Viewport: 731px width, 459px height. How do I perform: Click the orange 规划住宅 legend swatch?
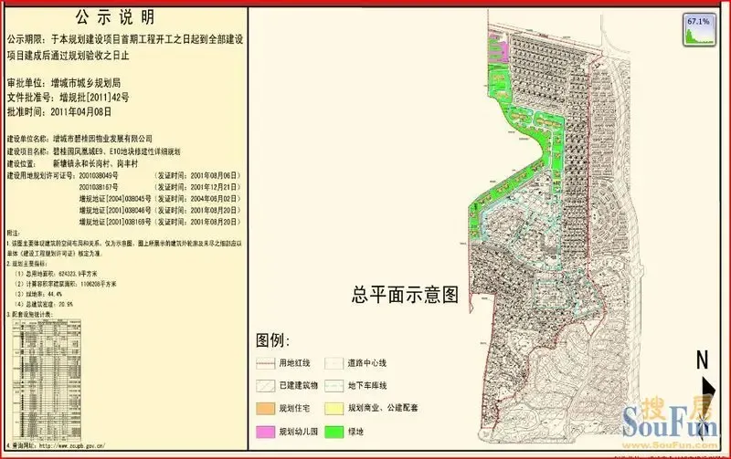click(x=266, y=407)
